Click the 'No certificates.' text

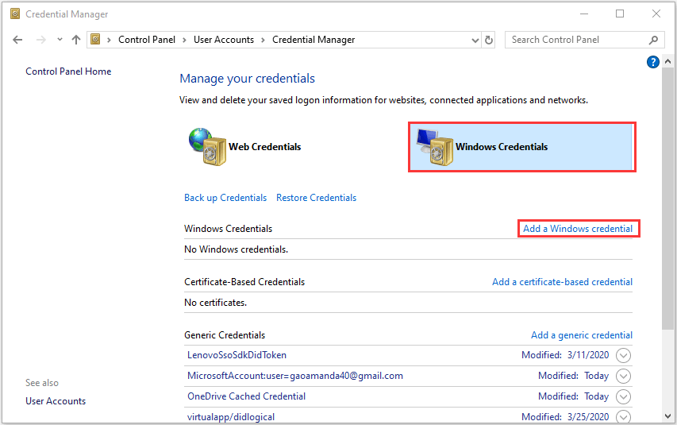click(215, 303)
